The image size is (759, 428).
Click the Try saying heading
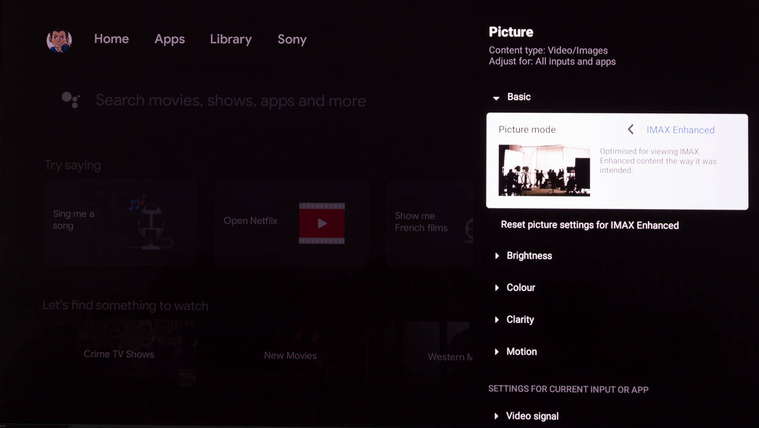pos(73,165)
